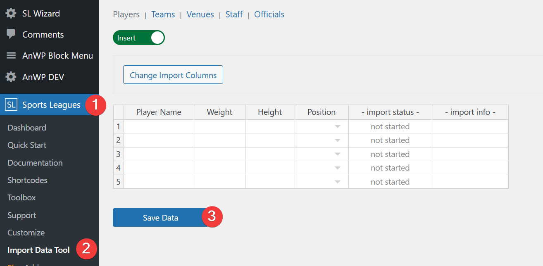
Task: Select row number 1 header
Action: point(119,126)
